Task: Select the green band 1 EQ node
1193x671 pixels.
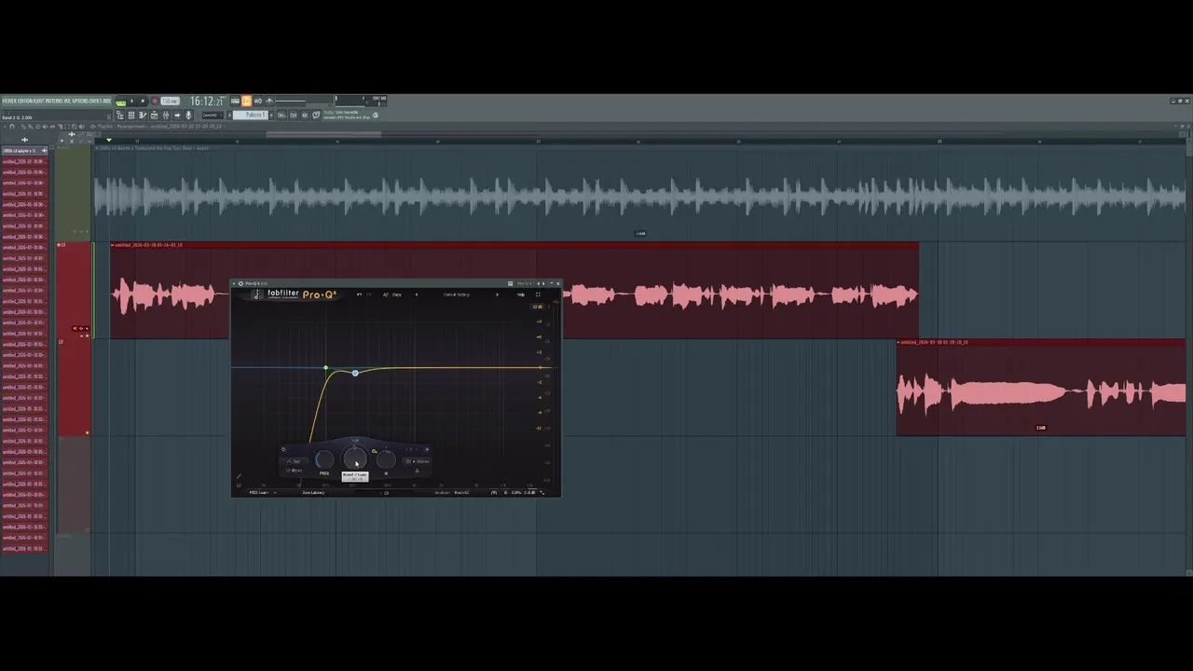Action: (x=325, y=369)
